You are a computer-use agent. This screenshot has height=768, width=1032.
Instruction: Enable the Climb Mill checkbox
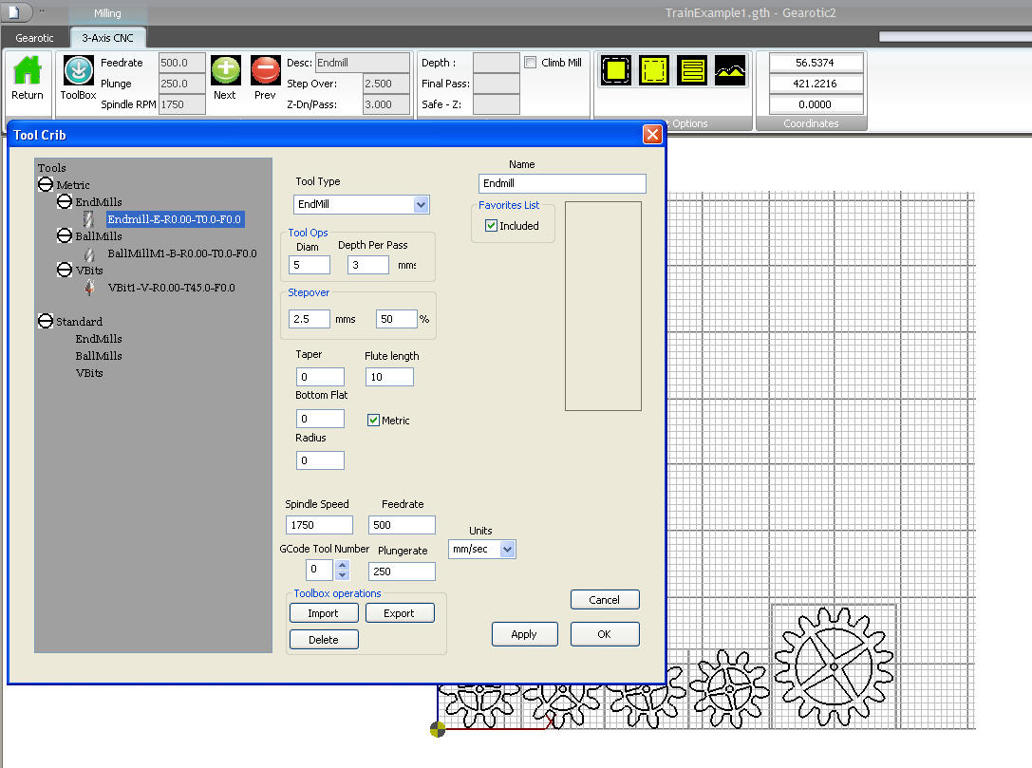(x=531, y=63)
